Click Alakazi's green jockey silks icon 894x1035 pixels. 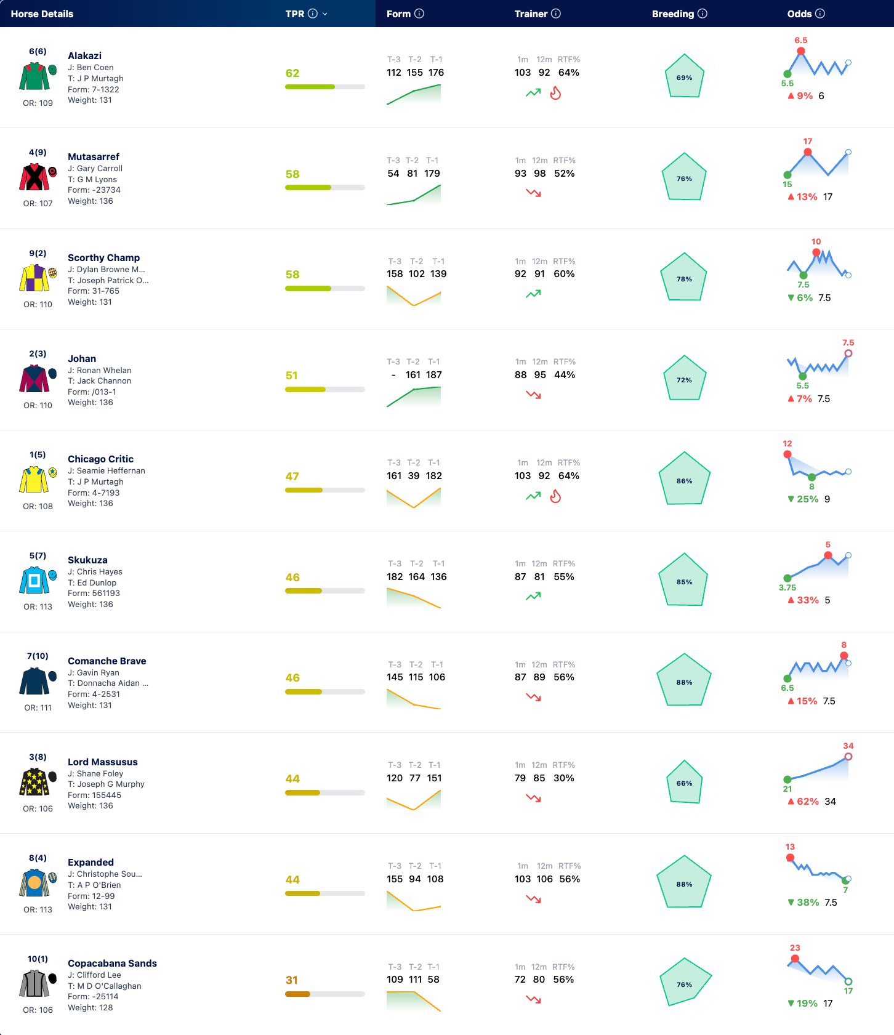pyautogui.click(x=34, y=77)
